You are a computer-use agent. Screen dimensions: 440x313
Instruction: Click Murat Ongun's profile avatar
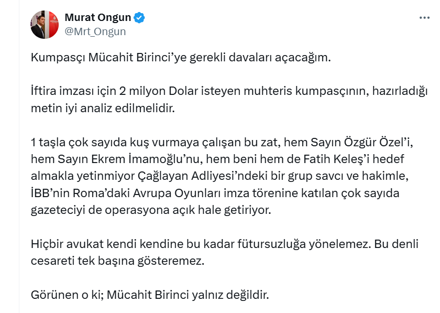pos(45,25)
